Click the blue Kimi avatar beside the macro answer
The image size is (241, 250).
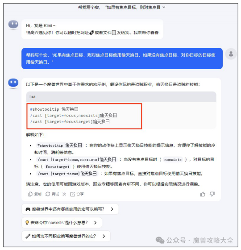pos(13,83)
